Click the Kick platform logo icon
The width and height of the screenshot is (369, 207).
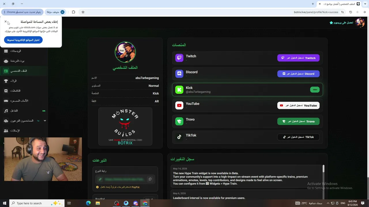click(x=179, y=90)
